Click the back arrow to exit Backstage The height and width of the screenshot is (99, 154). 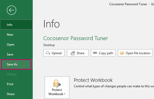(12, 10)
